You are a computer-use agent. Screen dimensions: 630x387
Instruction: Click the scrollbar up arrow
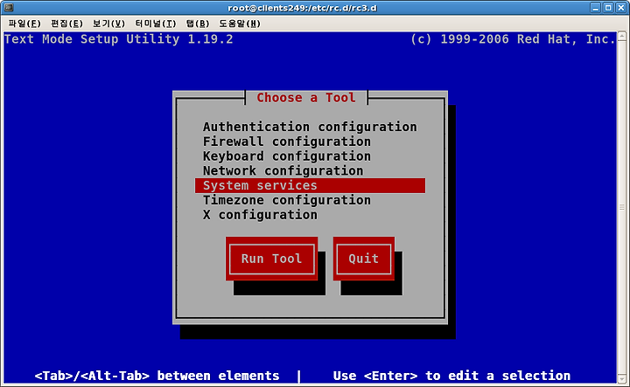click(x=622, y=37)
